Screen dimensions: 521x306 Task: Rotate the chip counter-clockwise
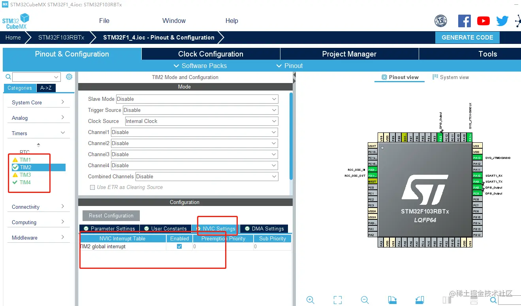tap(419, 300)
